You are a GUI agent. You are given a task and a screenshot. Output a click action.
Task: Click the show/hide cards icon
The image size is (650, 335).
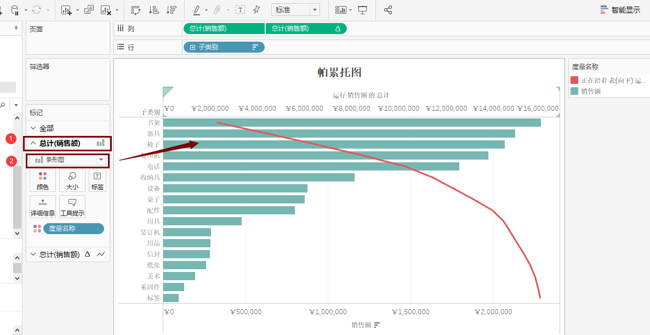click(340, 10)
